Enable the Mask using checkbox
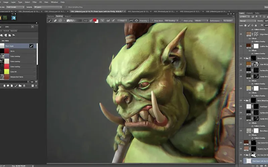The height and width of the screenshot is (167, 268). (x=182, y=21)
